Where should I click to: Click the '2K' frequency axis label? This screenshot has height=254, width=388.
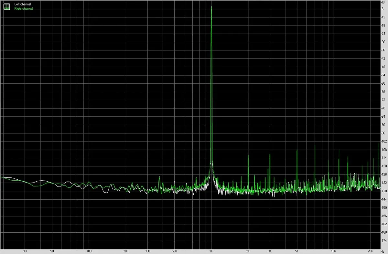248,251
